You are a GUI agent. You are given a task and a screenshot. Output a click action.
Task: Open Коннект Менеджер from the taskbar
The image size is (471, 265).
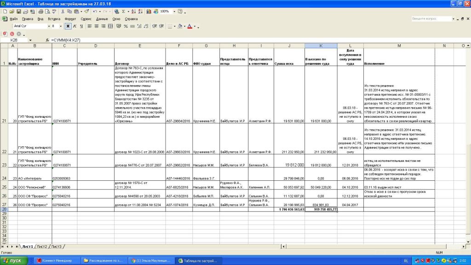click(x=54, y=260)
